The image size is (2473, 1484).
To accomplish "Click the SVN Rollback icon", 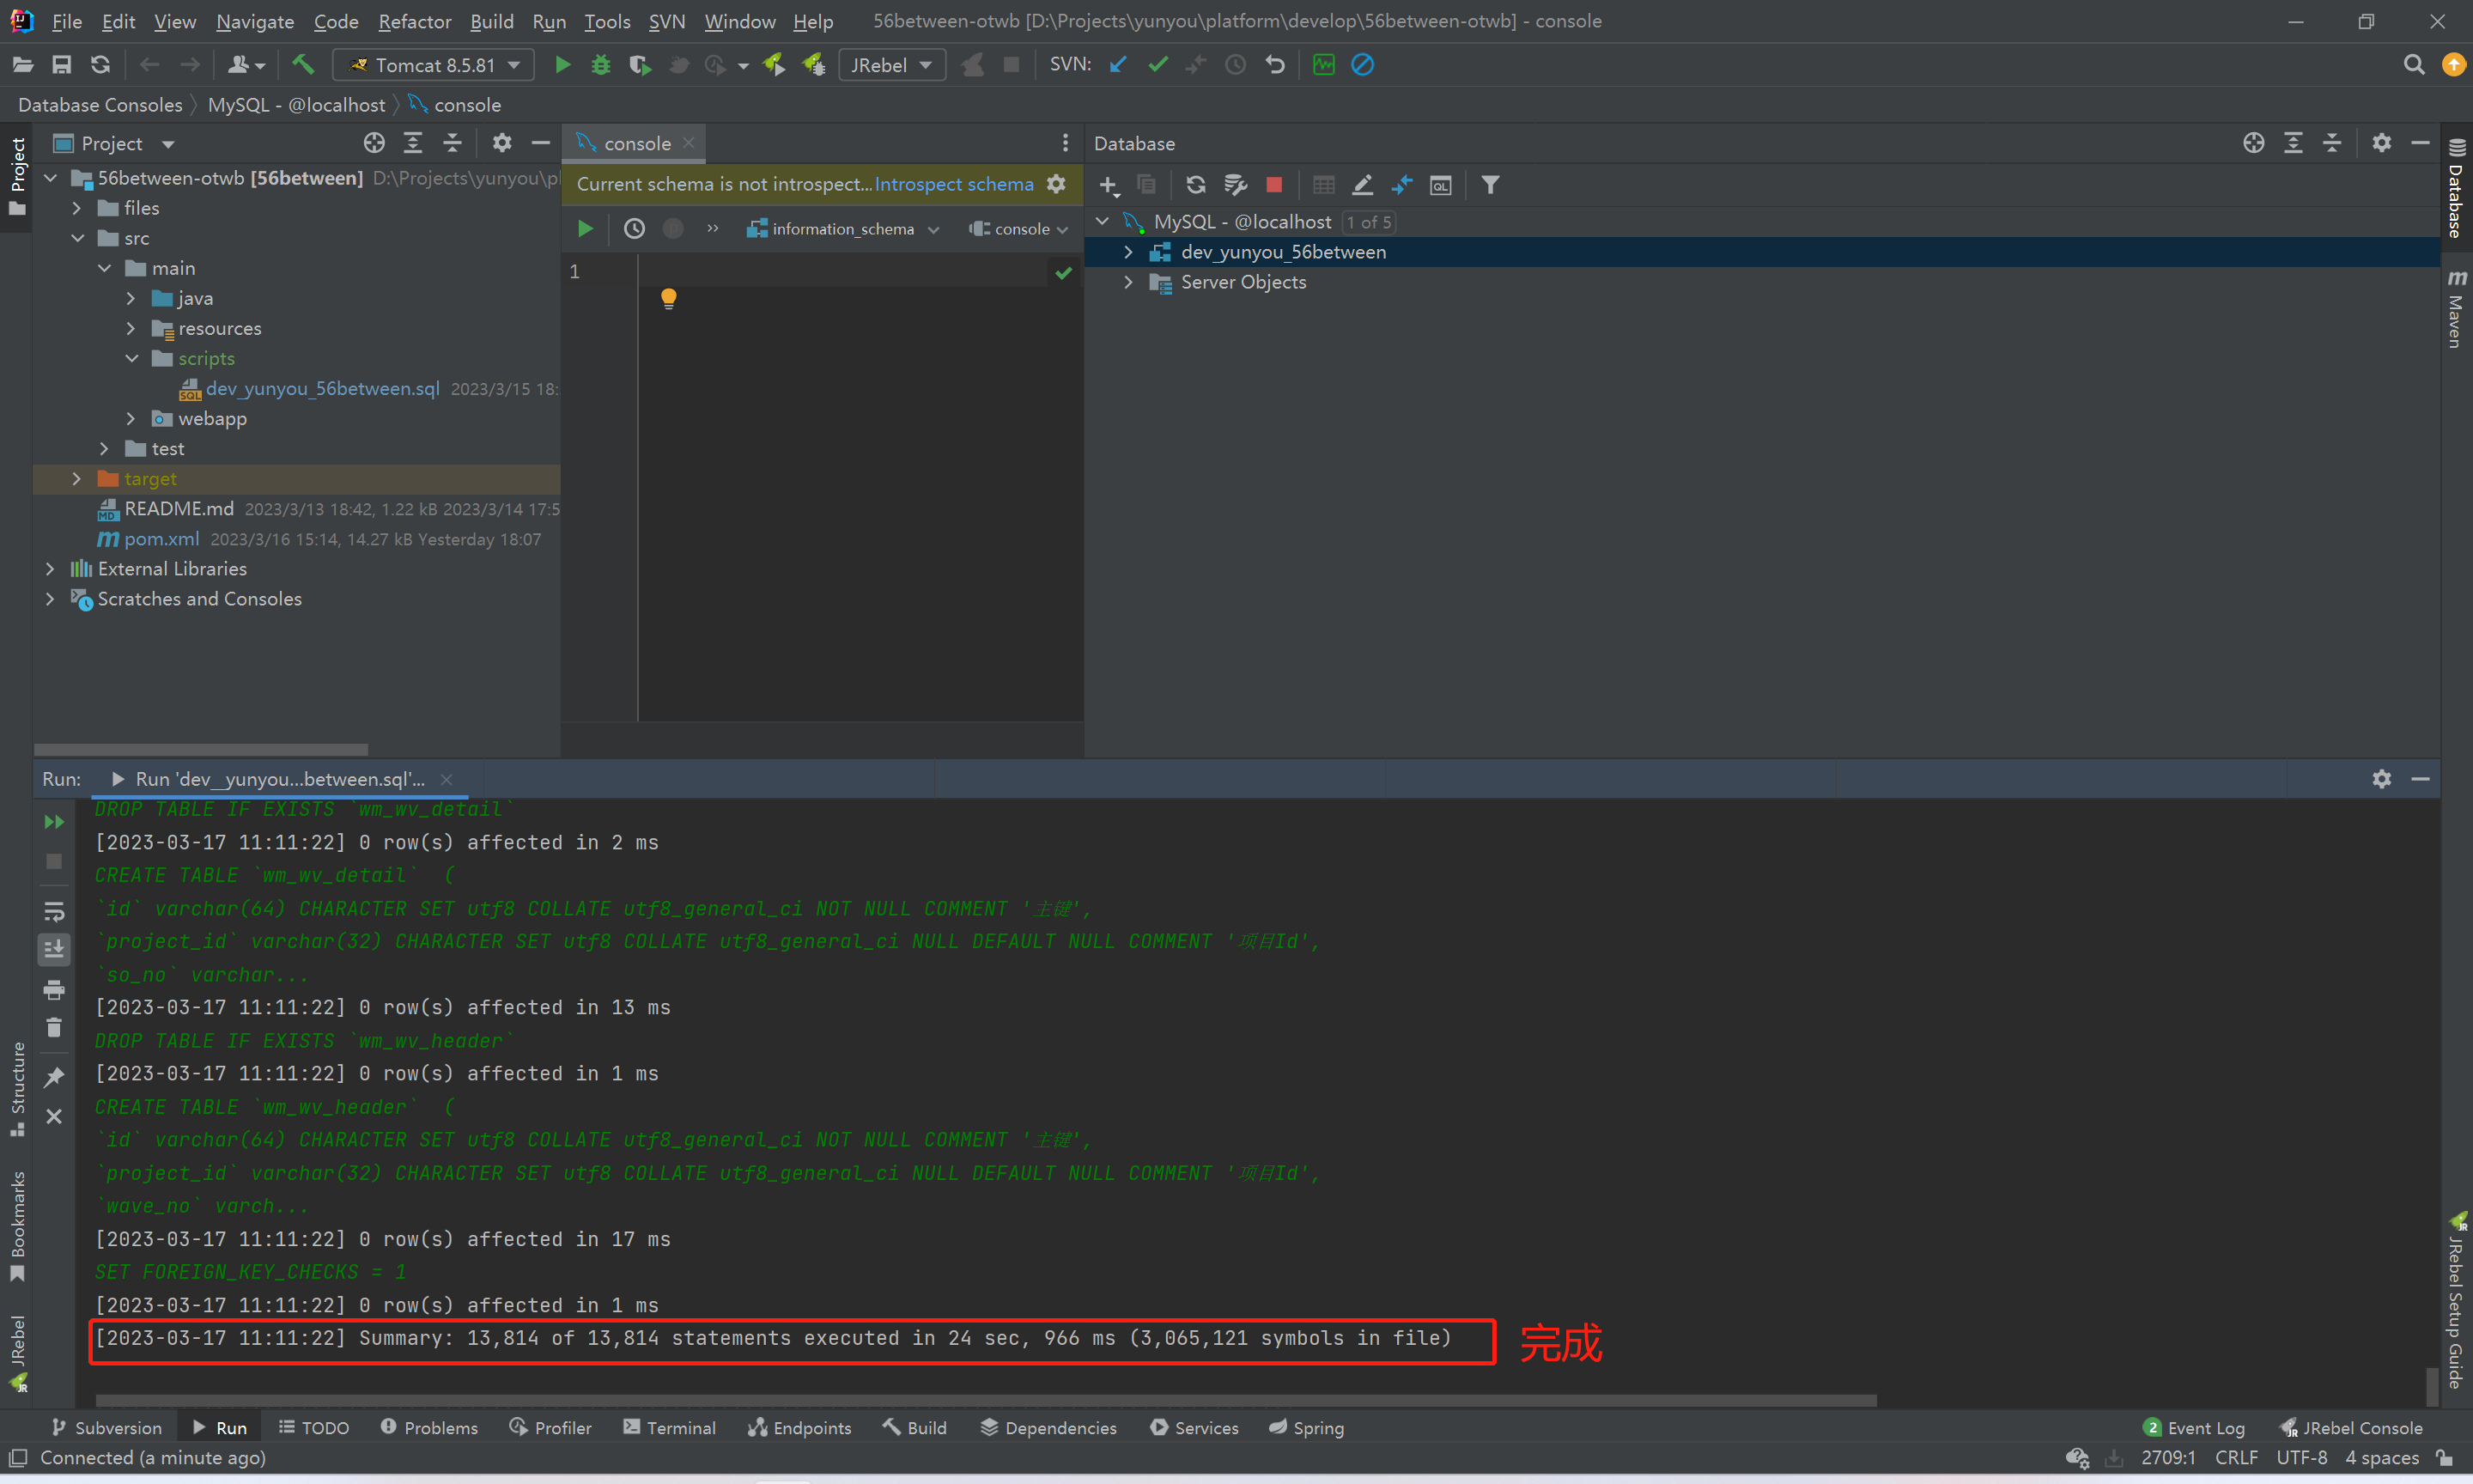I will point(1274,65).
